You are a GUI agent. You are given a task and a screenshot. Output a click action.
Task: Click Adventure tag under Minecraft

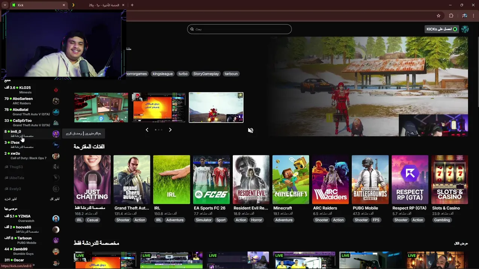pos(284,220)
